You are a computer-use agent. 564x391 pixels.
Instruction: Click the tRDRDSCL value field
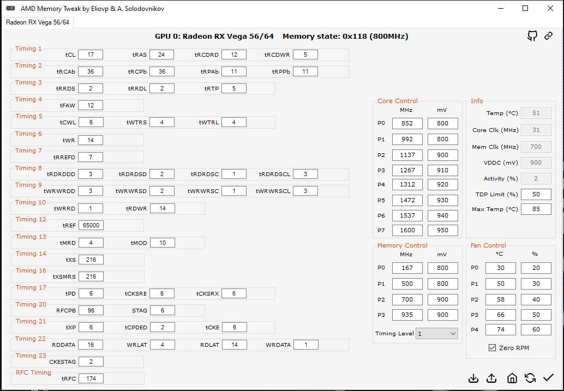coord(305,174)
